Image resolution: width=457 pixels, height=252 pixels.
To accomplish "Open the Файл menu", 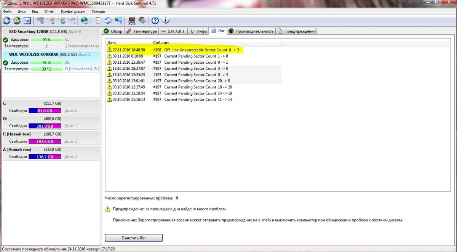I will click(x=7, y=11).
